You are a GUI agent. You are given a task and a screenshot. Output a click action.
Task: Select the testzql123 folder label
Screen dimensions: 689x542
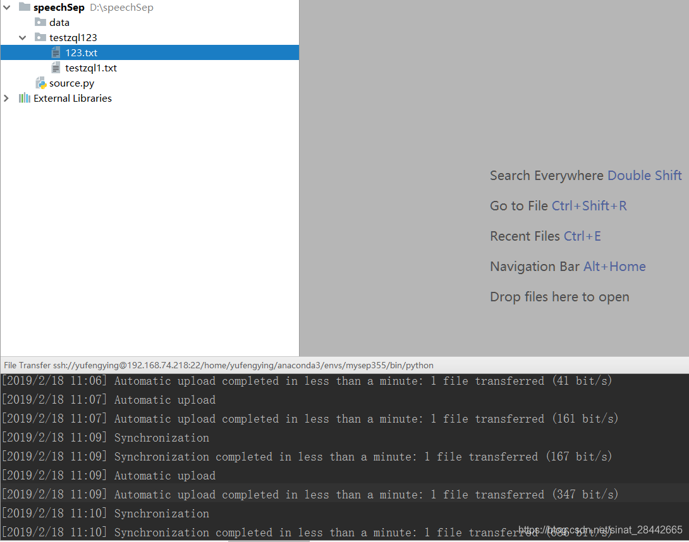[73, 38]
